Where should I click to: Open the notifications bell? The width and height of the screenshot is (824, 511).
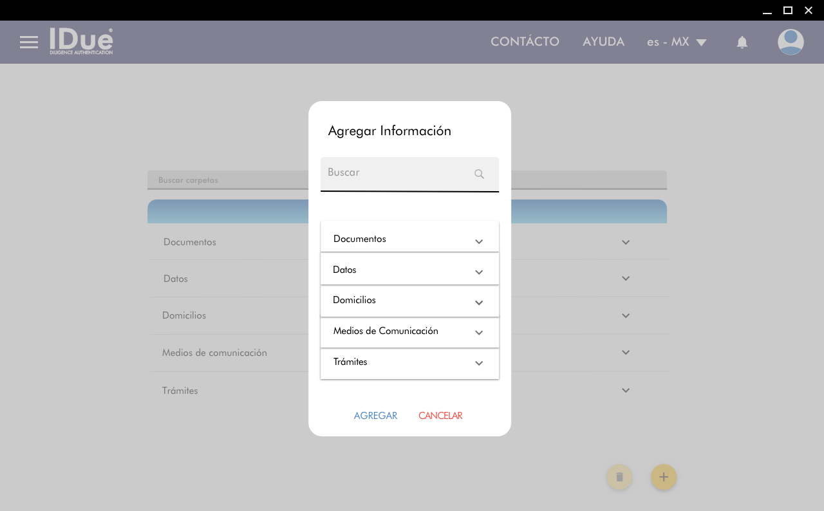point(742,42)
